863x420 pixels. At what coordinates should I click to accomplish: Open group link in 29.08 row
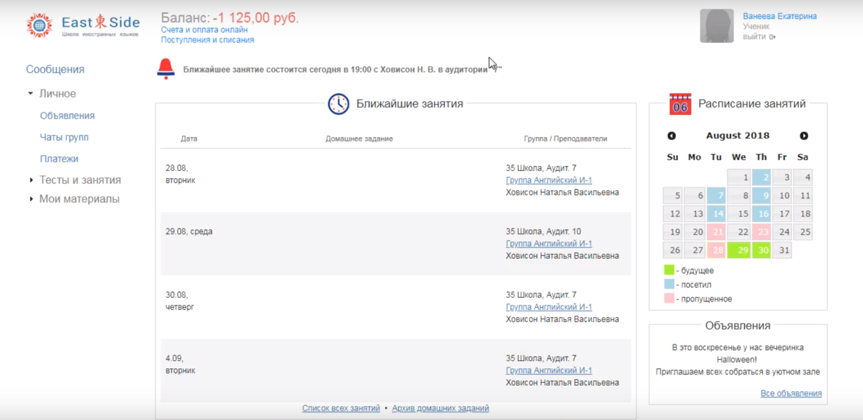(x=549, y=244)
